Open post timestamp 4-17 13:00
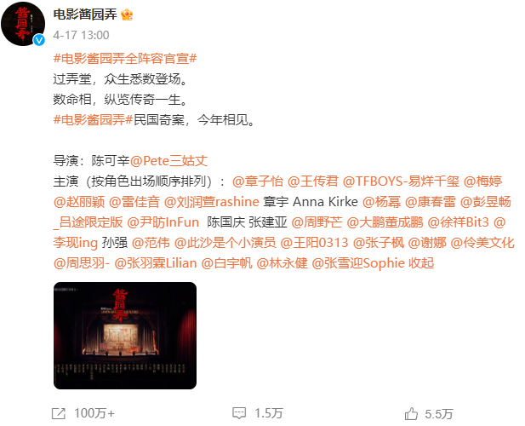Screen dimensions: 525x426 point(81,35)
